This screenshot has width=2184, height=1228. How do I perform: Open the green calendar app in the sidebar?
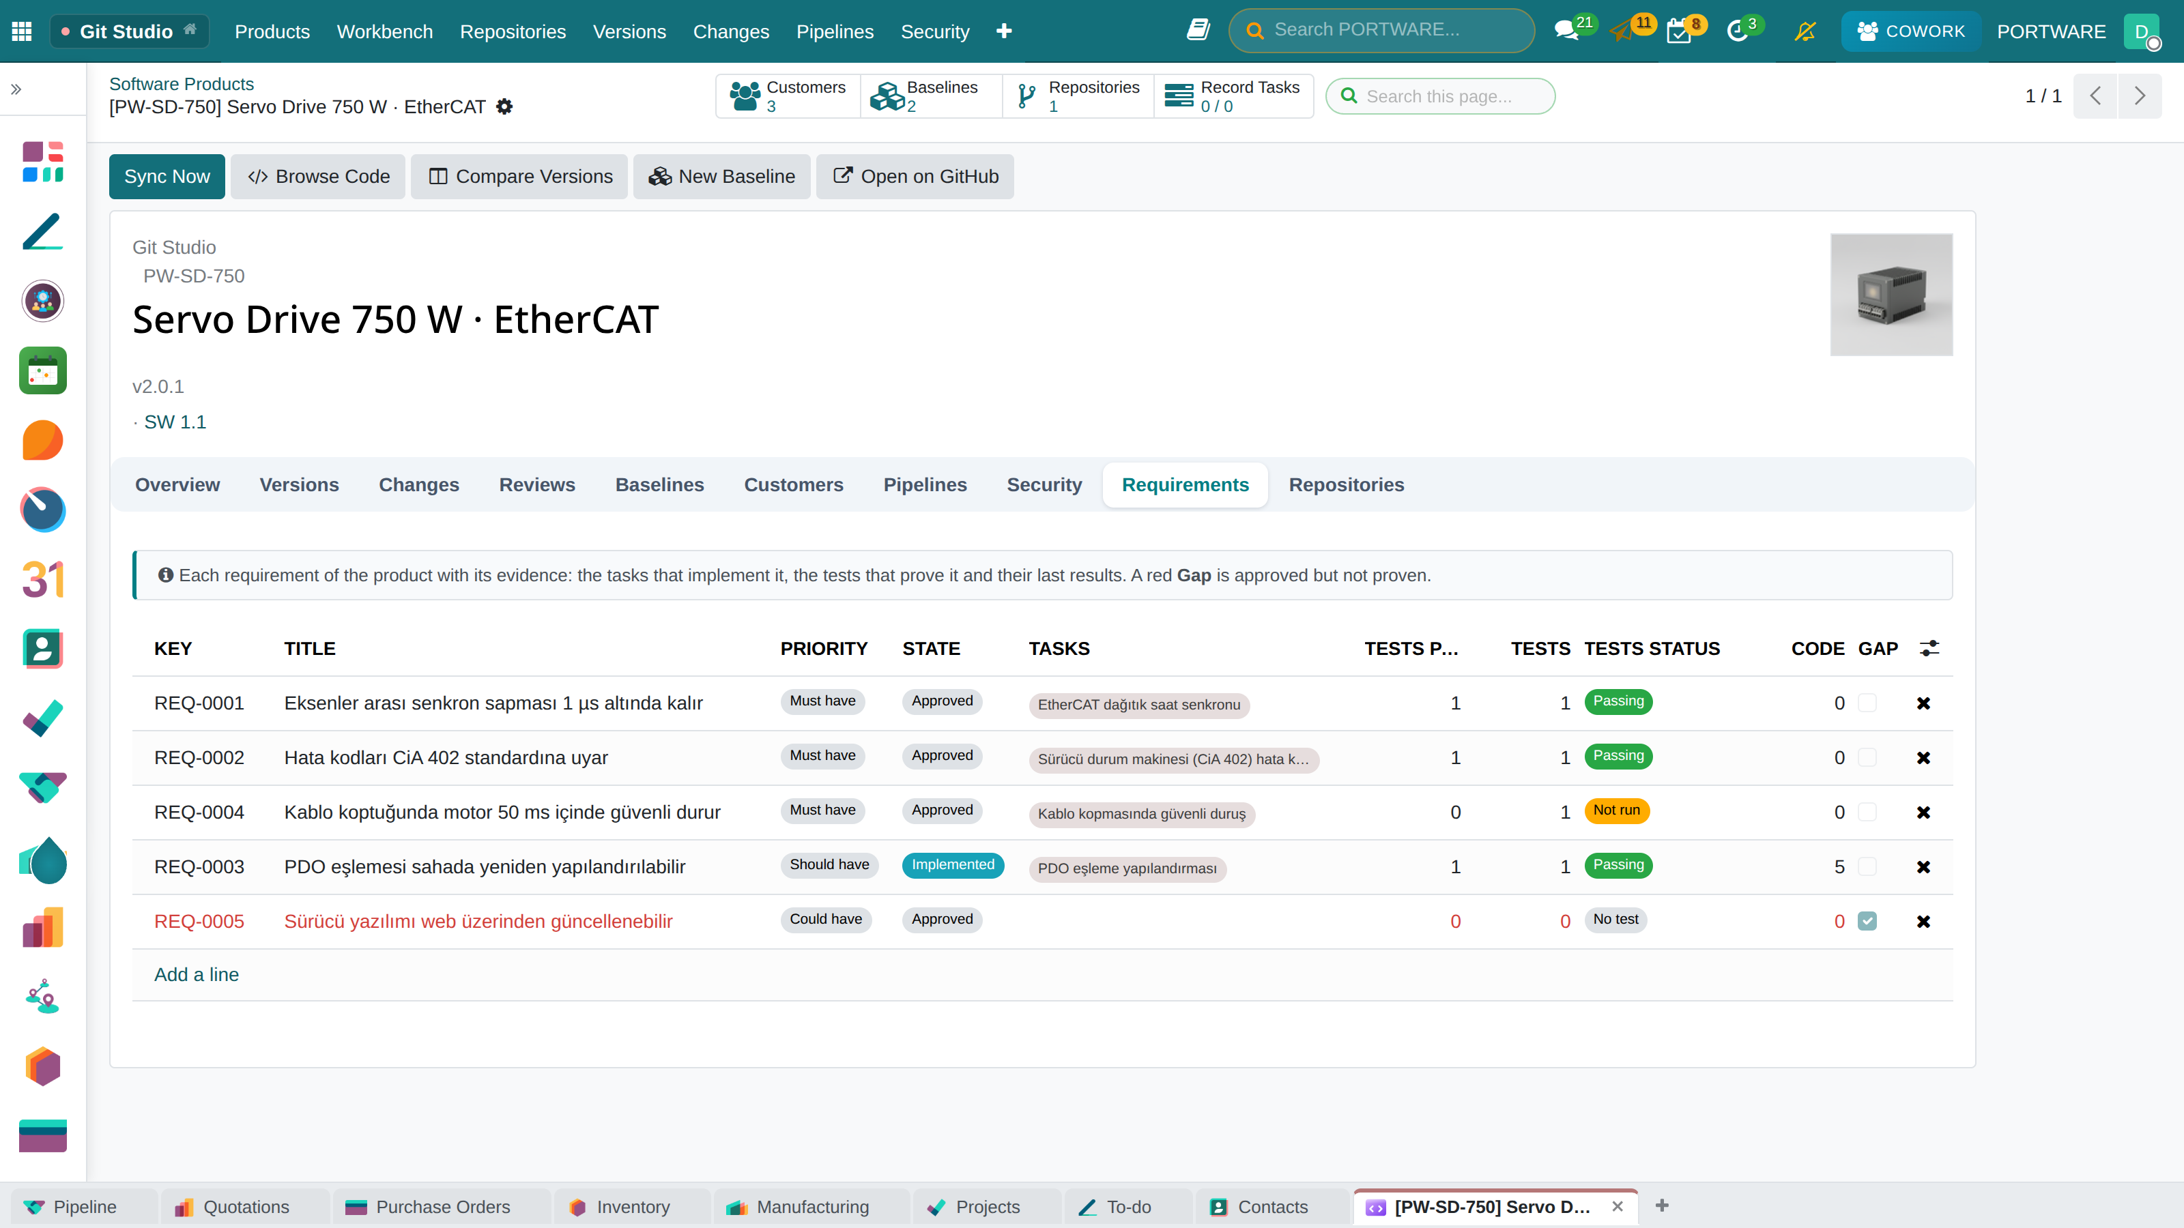click(43, 370)
